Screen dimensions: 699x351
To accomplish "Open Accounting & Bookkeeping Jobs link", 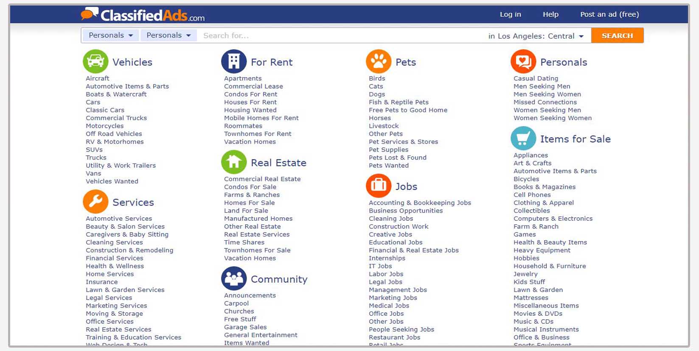I will 420,203.
